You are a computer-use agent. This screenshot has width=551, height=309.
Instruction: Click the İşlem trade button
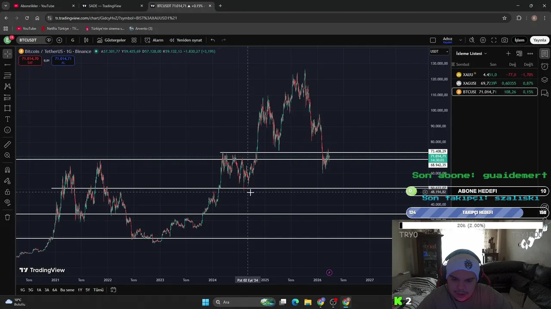point(520,40)
